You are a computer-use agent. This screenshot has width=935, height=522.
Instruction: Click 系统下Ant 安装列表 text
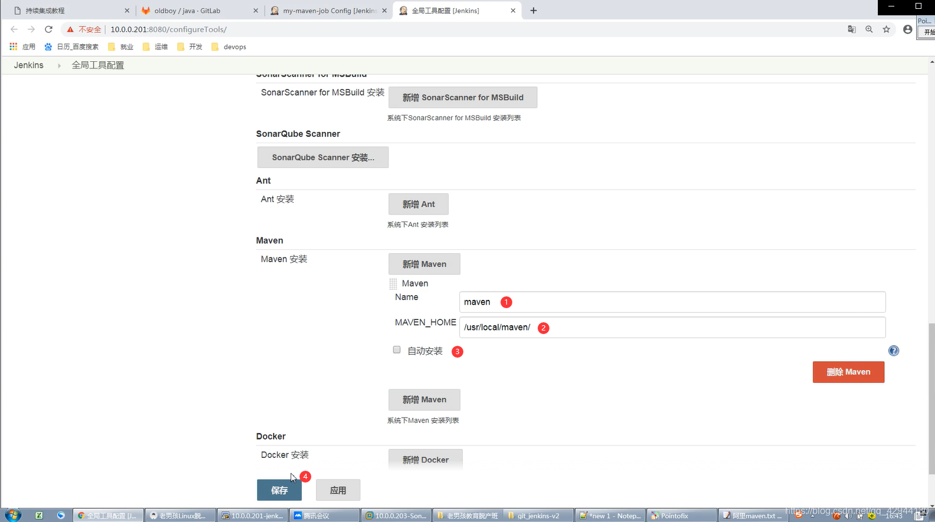(417, 224)
